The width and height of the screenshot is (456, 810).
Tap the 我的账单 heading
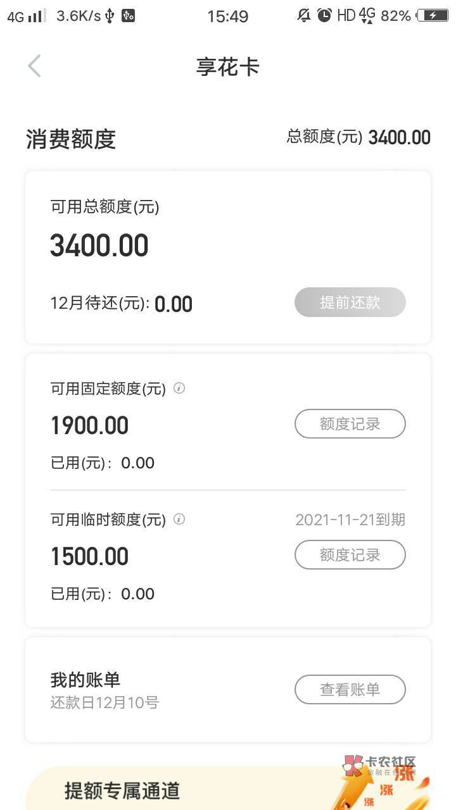(85, 680)
